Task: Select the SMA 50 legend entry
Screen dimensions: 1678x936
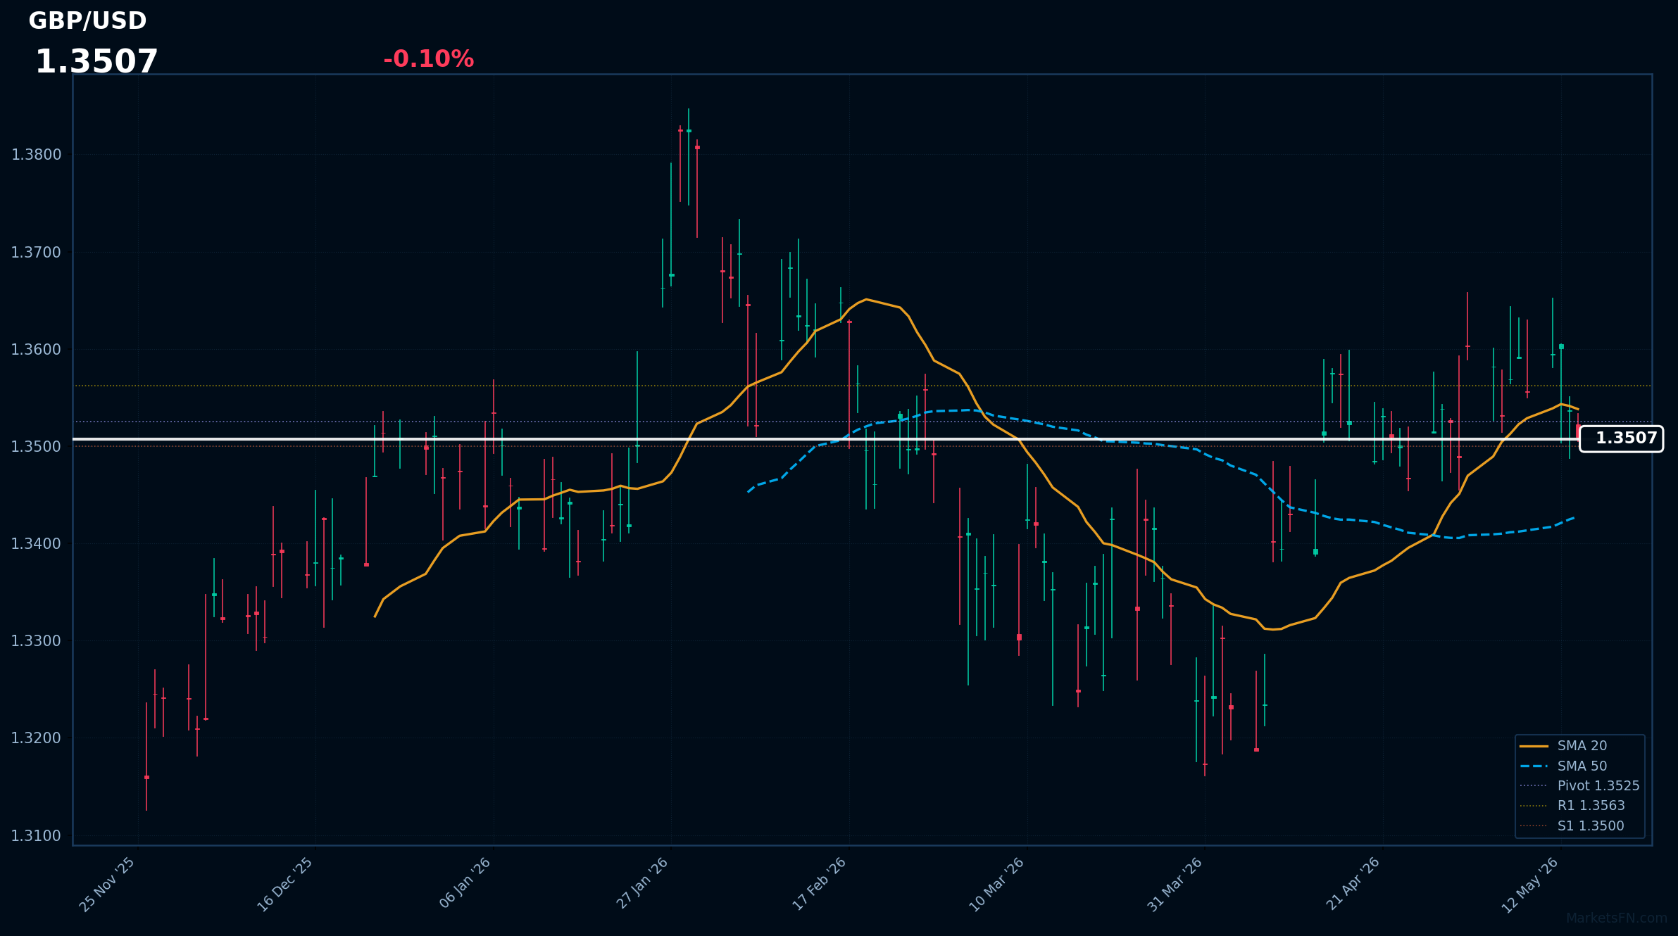Action: pyautogui.click(x=1563, y=766)
